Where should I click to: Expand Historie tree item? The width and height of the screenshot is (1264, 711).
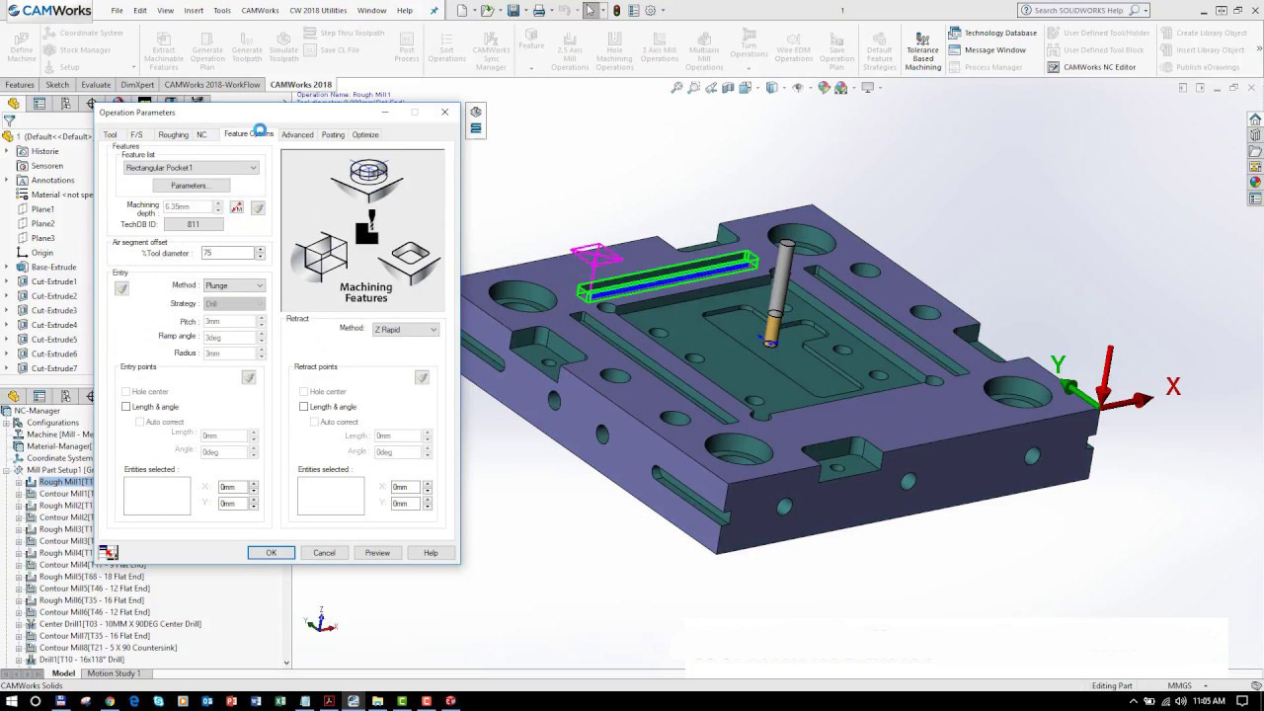(8, 151)
